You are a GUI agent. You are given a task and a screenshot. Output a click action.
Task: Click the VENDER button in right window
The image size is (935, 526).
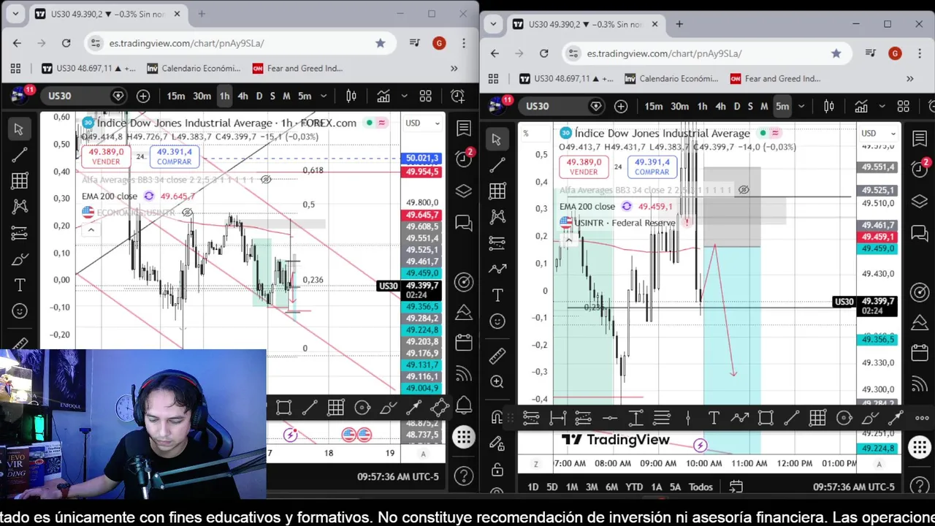[x=584, y=167]
